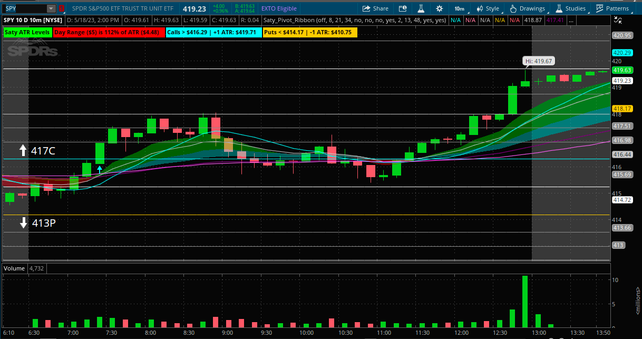Click the chart header SPY 10 D 10m [NYSE]

tap(33, 20)
